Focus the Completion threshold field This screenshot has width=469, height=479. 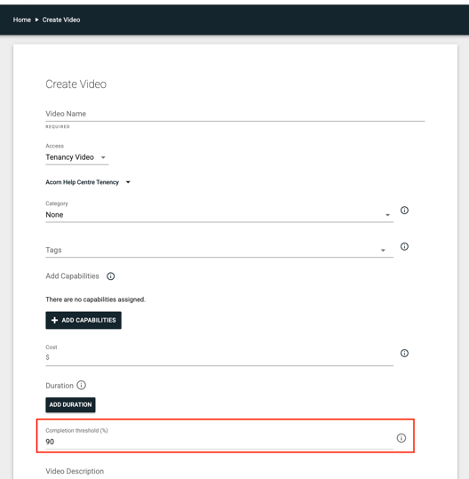pyautogui.click(x=219, y=442)
